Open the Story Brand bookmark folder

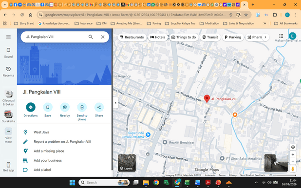[24, 23]
